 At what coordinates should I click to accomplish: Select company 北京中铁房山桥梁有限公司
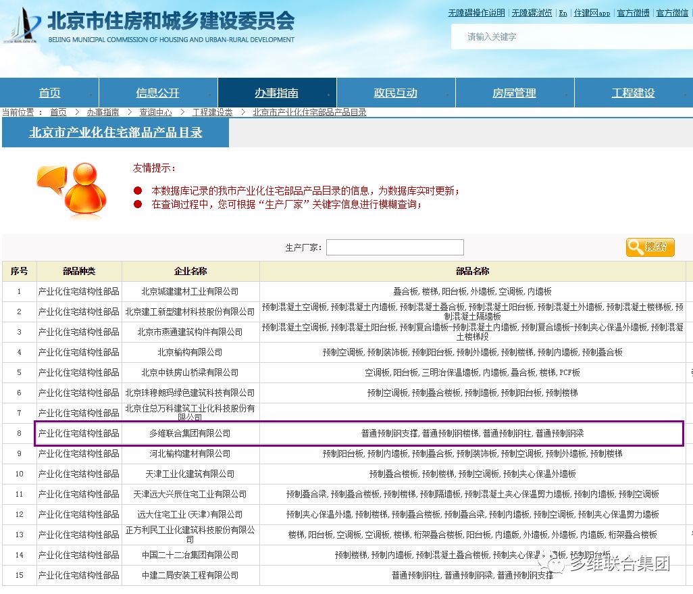click(x=190, y=372)
